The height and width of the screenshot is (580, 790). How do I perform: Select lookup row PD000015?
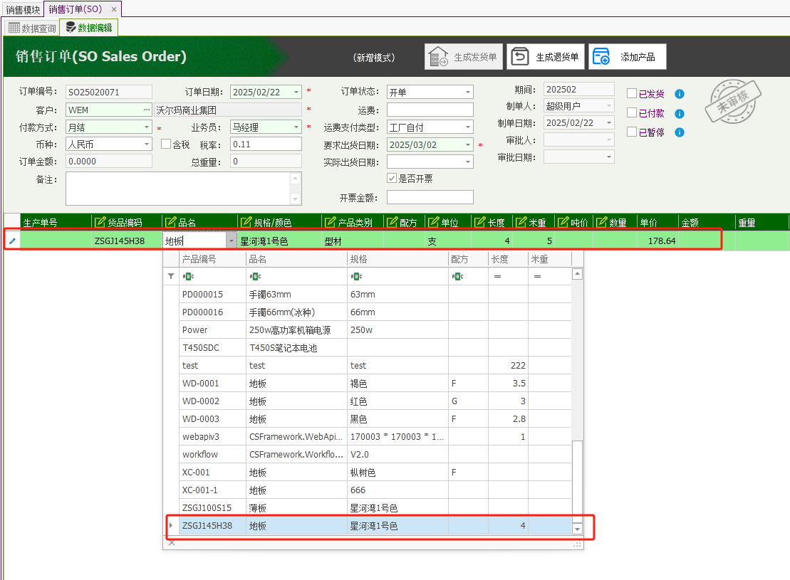coord(375,294)
